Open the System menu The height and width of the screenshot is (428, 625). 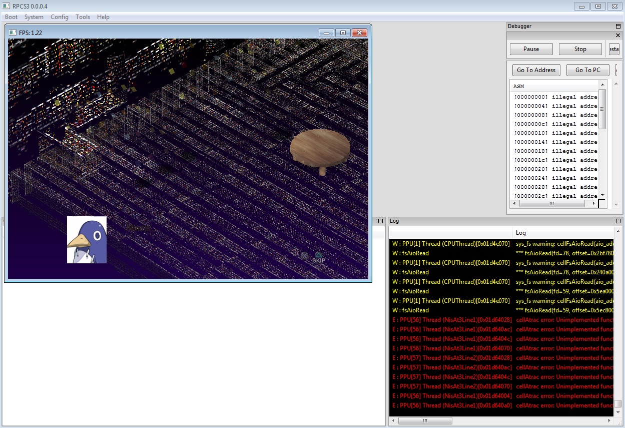coord(34,17)
